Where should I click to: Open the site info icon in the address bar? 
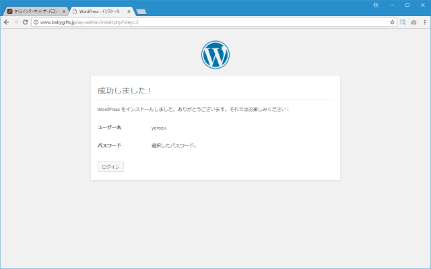[36, 22]
